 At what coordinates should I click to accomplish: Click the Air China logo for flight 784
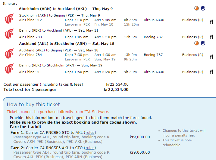[9, 54]
